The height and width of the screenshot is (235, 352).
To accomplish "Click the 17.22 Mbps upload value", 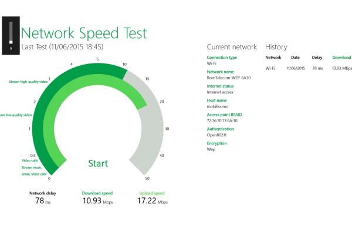I will (153, 200).
